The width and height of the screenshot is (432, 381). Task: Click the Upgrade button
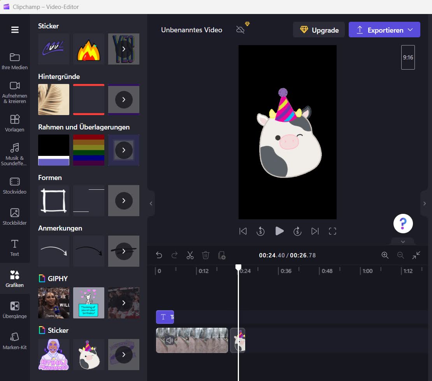(319, 30)
